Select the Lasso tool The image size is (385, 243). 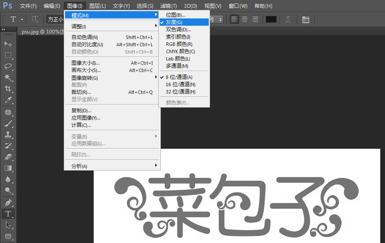click(x=8, y=66)
